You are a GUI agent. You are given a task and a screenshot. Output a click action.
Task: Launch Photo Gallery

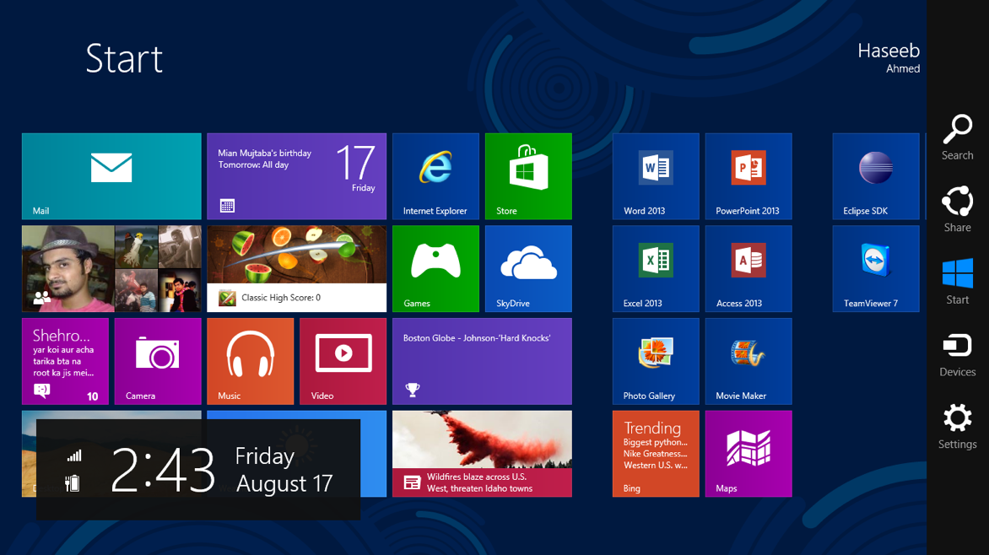656,361
